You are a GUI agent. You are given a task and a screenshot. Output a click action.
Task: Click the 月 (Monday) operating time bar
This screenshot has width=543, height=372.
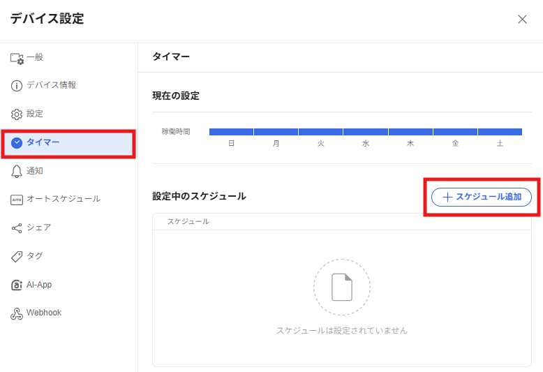(276, 132)
